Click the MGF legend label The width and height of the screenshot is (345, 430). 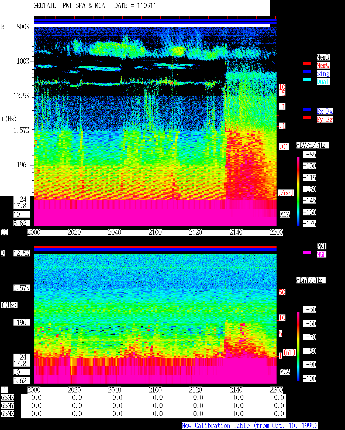321,254
